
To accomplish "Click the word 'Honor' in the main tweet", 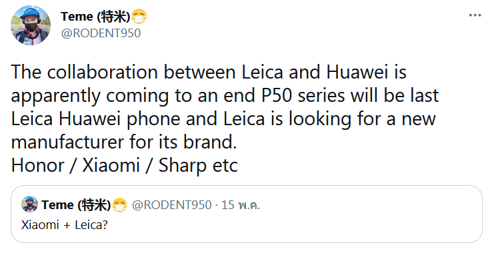I will (x=37, y=165).
